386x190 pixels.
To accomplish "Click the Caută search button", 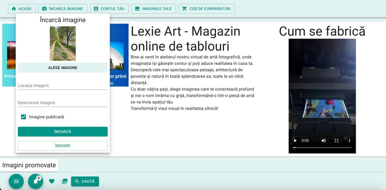I will [x=85, y=181].
